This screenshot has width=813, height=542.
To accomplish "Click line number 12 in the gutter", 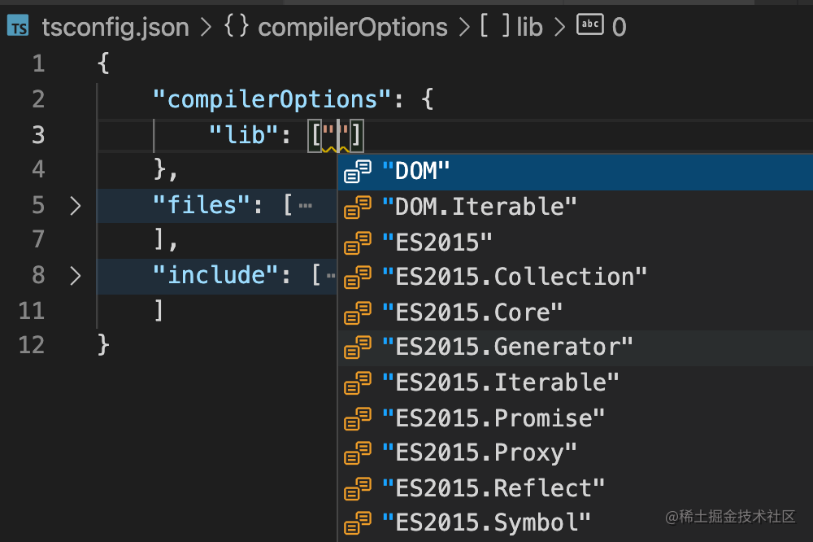I will [31, 344].
